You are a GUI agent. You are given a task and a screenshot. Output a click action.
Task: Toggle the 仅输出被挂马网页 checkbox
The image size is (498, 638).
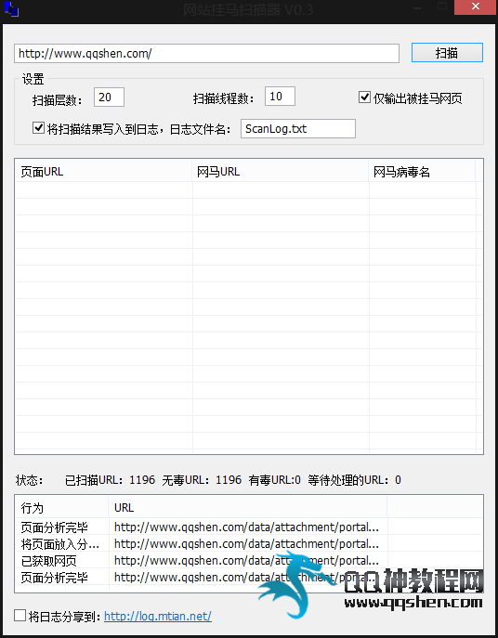tap(364, 98)
